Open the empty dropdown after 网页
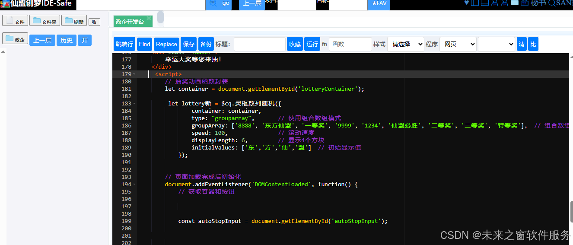Image resolution: width=573 pixels, height=245 pixels. point(497,44)
